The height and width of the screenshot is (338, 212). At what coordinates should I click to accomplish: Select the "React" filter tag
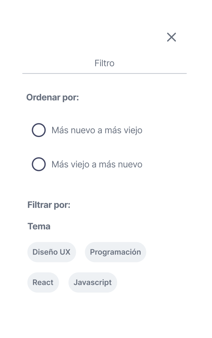pyautogui.click(x=43, y=282)
